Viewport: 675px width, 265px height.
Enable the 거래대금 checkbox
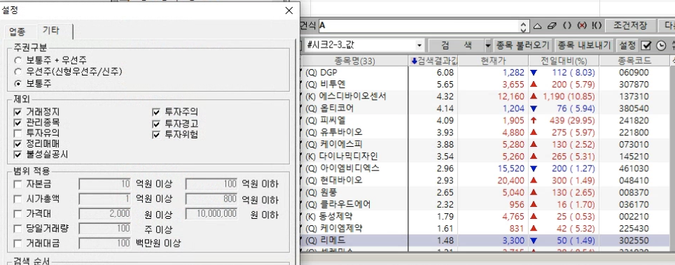click(x=18, y=243)
